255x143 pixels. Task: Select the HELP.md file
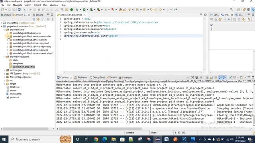point(15,87)
